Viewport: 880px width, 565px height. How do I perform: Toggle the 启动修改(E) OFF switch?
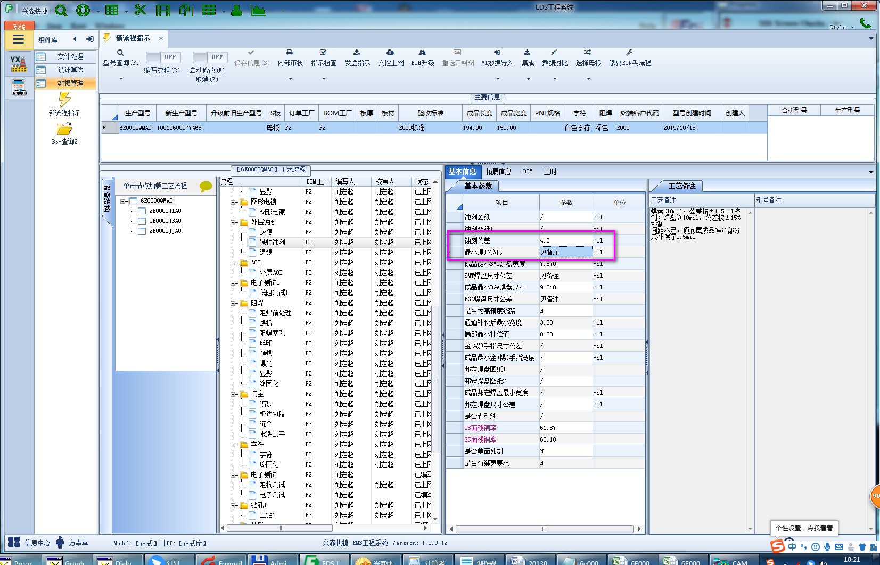(x=210, y=57)
